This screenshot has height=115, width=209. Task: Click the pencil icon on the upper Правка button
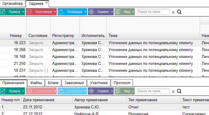pos(3,12)
